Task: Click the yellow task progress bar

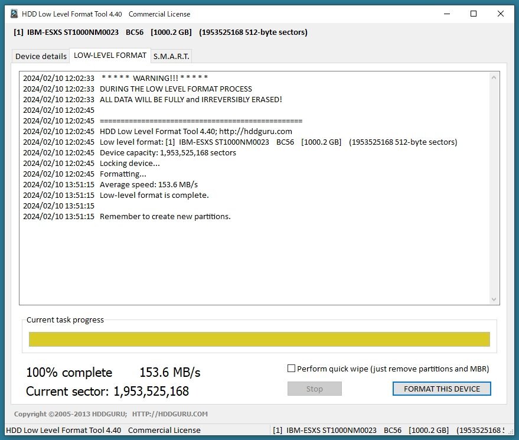Action: point(259,339)
